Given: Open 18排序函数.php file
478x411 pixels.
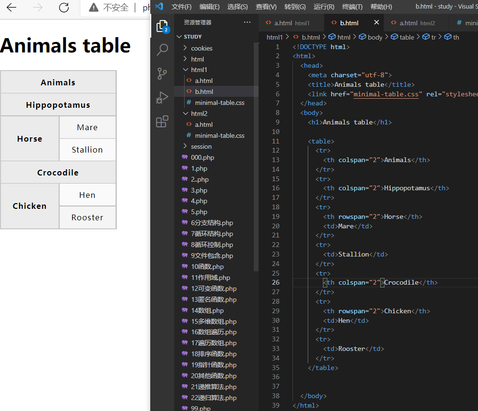Looking at the screenshot, I should (x=214, y=354).
